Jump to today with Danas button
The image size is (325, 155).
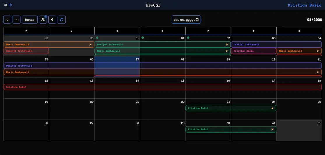30,19
